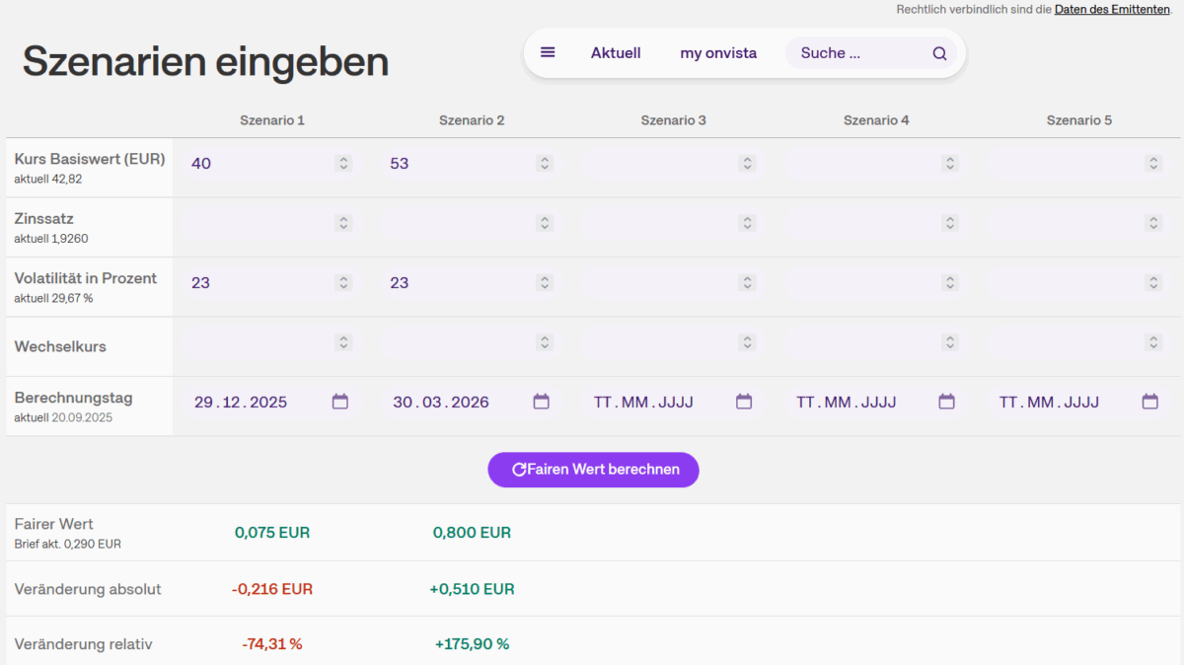Select the Aktuell menu item
This screenshot has height=665, width=1184.
[x=616, y=52]
